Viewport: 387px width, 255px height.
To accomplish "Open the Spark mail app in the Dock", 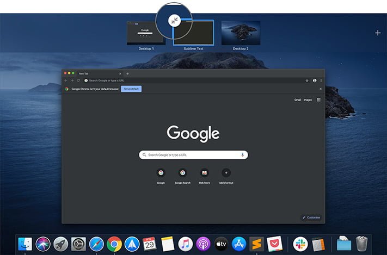I will 132,244.
